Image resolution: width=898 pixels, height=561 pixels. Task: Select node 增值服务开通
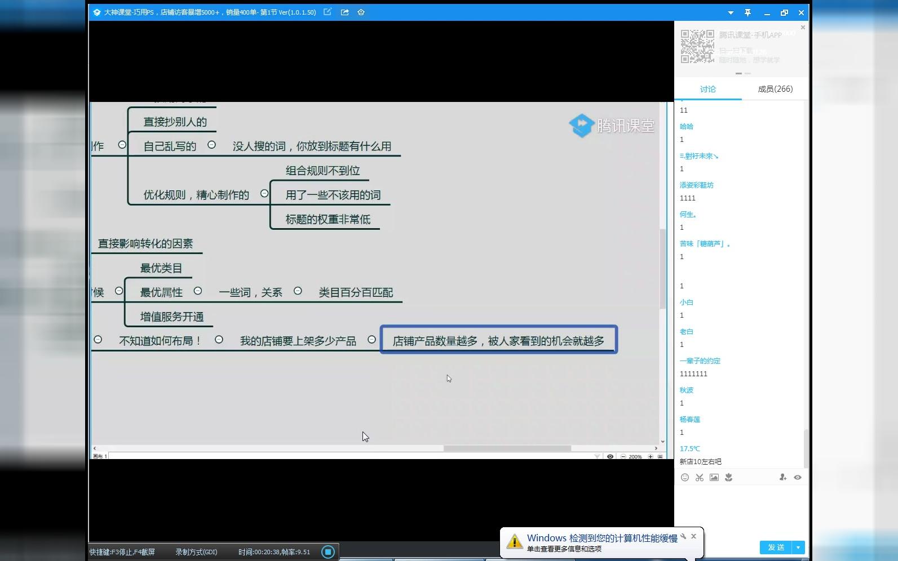click(x=171, y=317)
